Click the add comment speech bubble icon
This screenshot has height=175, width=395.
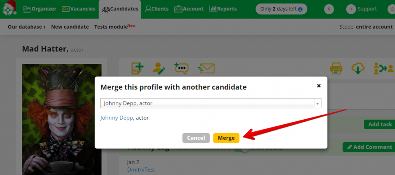pos(181,68)
